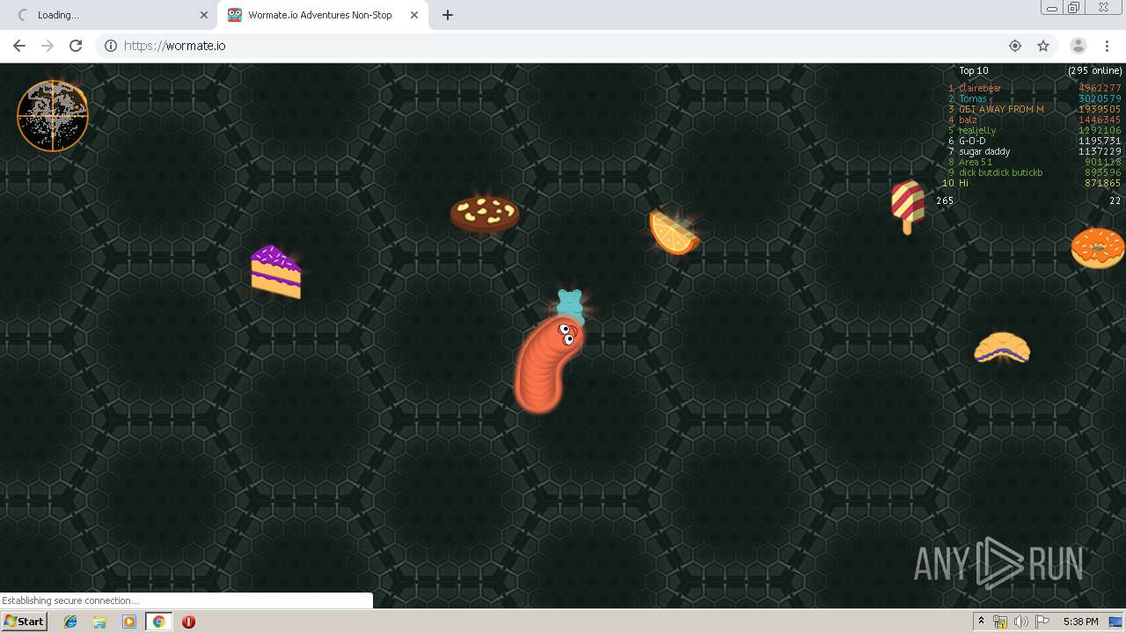1126x633 pixels.
Task: Click the Top 10 leaderboard heading
Action: (974, 70)
